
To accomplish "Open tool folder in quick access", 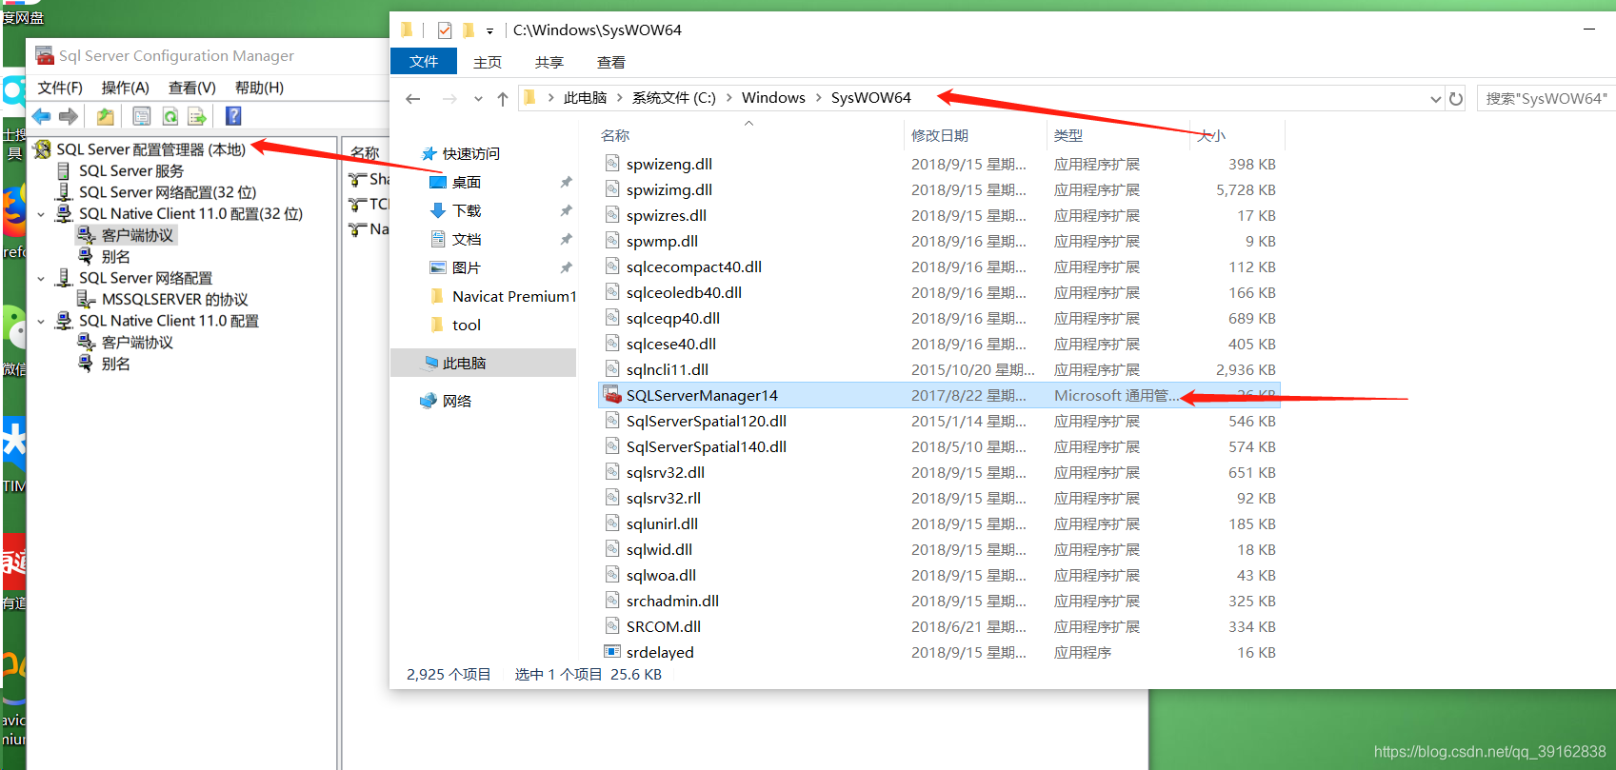I will pyautogui.click(x=467, y=325).
